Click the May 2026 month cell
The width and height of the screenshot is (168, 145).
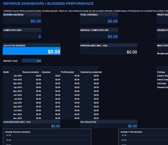pyautogui.click(x=12, y=91)
